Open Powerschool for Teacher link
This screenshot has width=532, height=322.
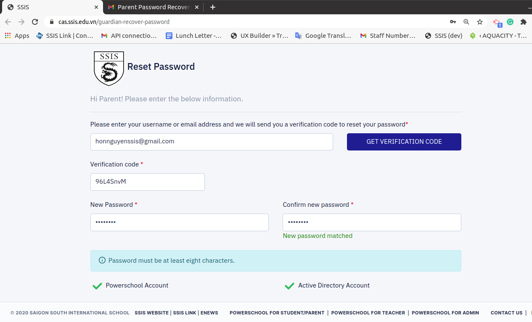[x=368, y=313]
